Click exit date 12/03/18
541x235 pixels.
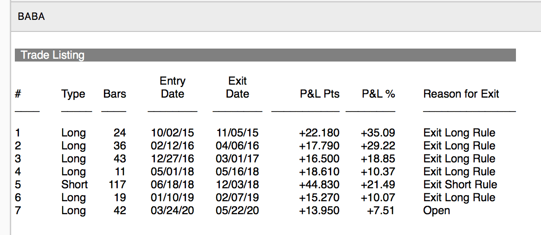pos(238,185)
